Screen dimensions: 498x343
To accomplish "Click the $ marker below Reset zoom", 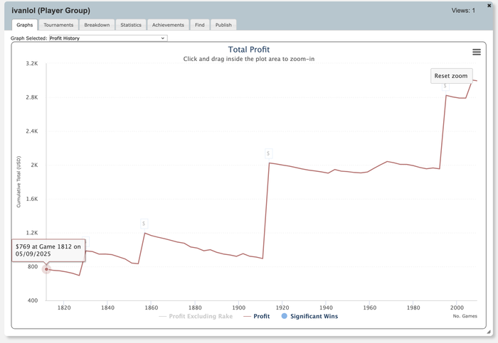I will [x=445, y=86].
